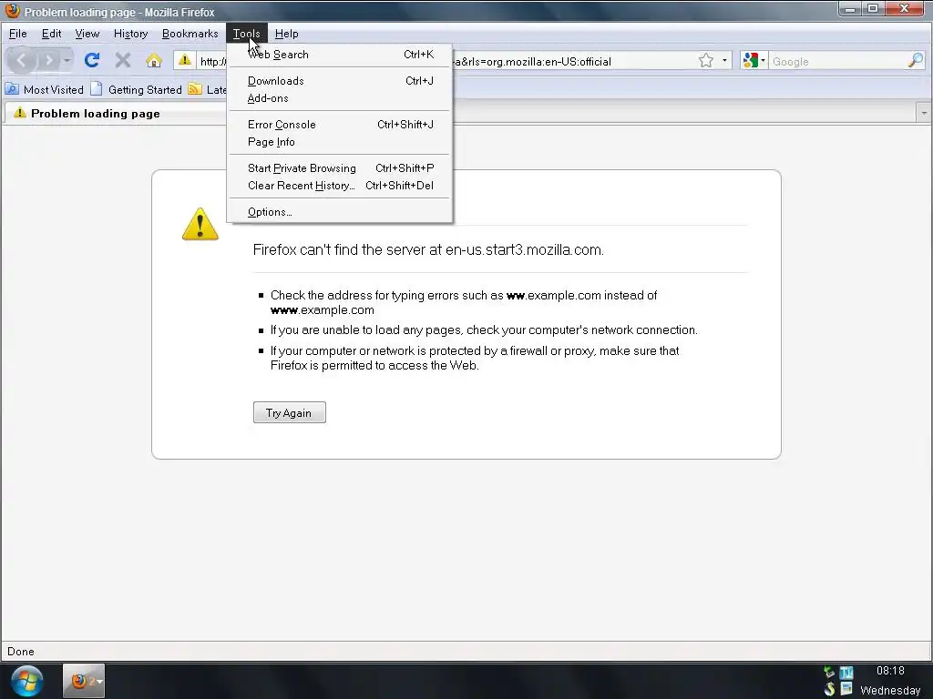Image resolution: width=933 pixels, height=699 pixels.
Task: Click the search magnifier icon
Action: pos(916,60)
